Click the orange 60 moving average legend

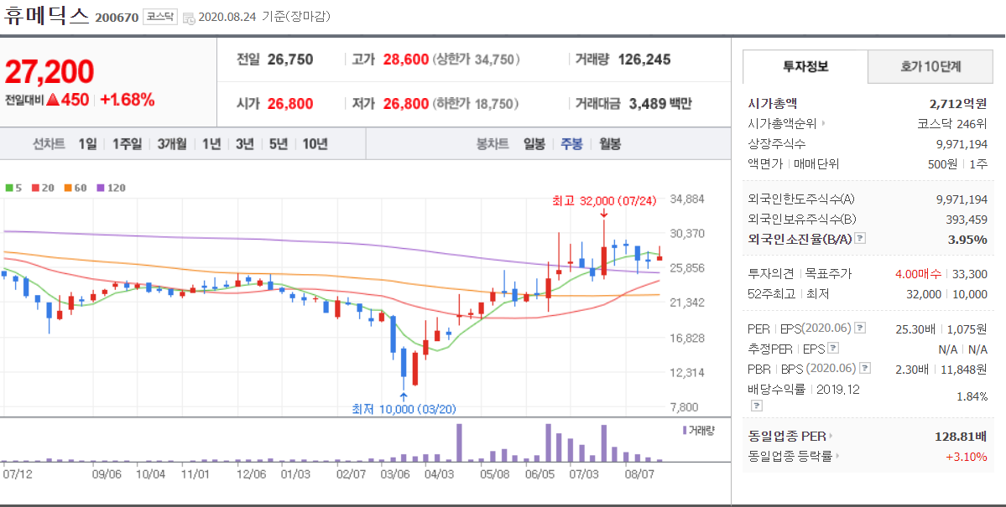pos(75,188)
